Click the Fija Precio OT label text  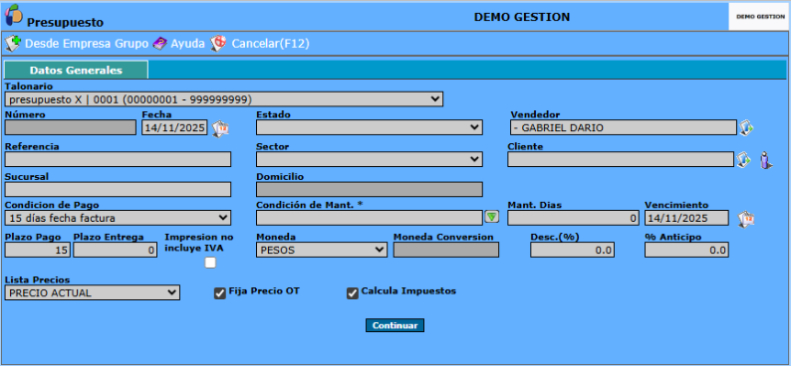(x=264, y=291)
